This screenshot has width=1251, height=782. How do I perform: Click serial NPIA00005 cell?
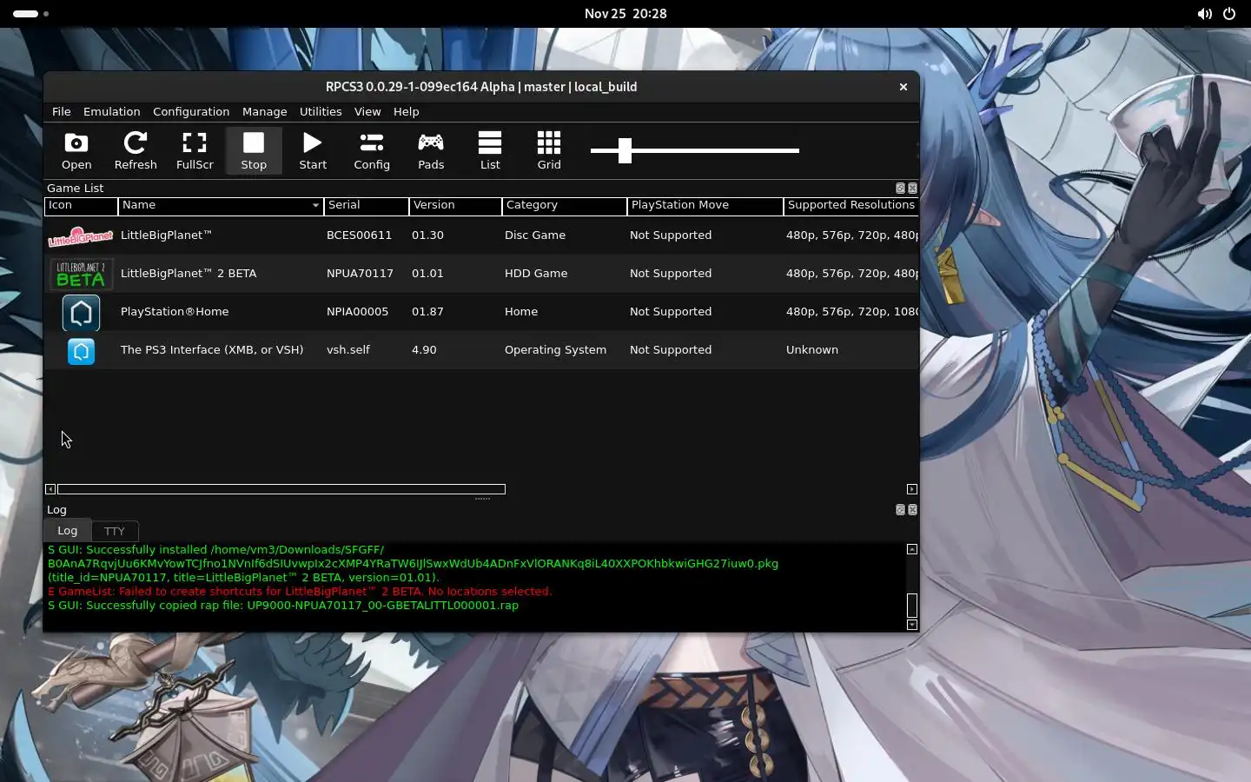pyautogui.click(x=357, y=312)
